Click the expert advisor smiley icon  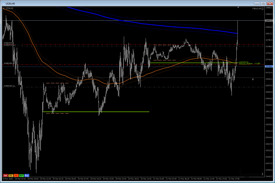(263, 8)
